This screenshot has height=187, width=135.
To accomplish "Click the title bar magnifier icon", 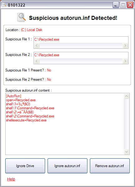I will (4, 5).
